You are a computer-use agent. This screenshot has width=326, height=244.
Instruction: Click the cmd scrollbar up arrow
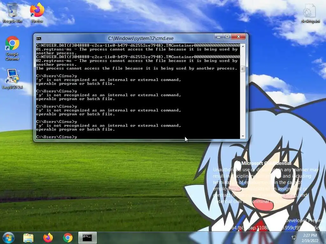(x=243, y=46)
